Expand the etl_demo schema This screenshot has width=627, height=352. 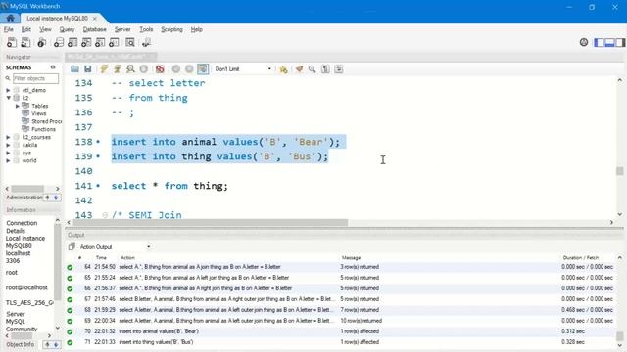click(8, 90)
